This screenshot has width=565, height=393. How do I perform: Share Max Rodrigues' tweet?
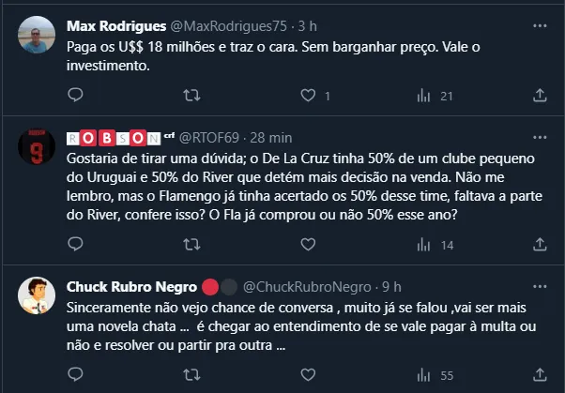pos(540,96)
